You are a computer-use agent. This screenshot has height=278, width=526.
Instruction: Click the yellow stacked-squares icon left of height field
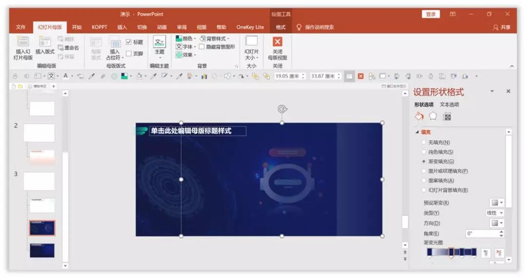[267, 76]
